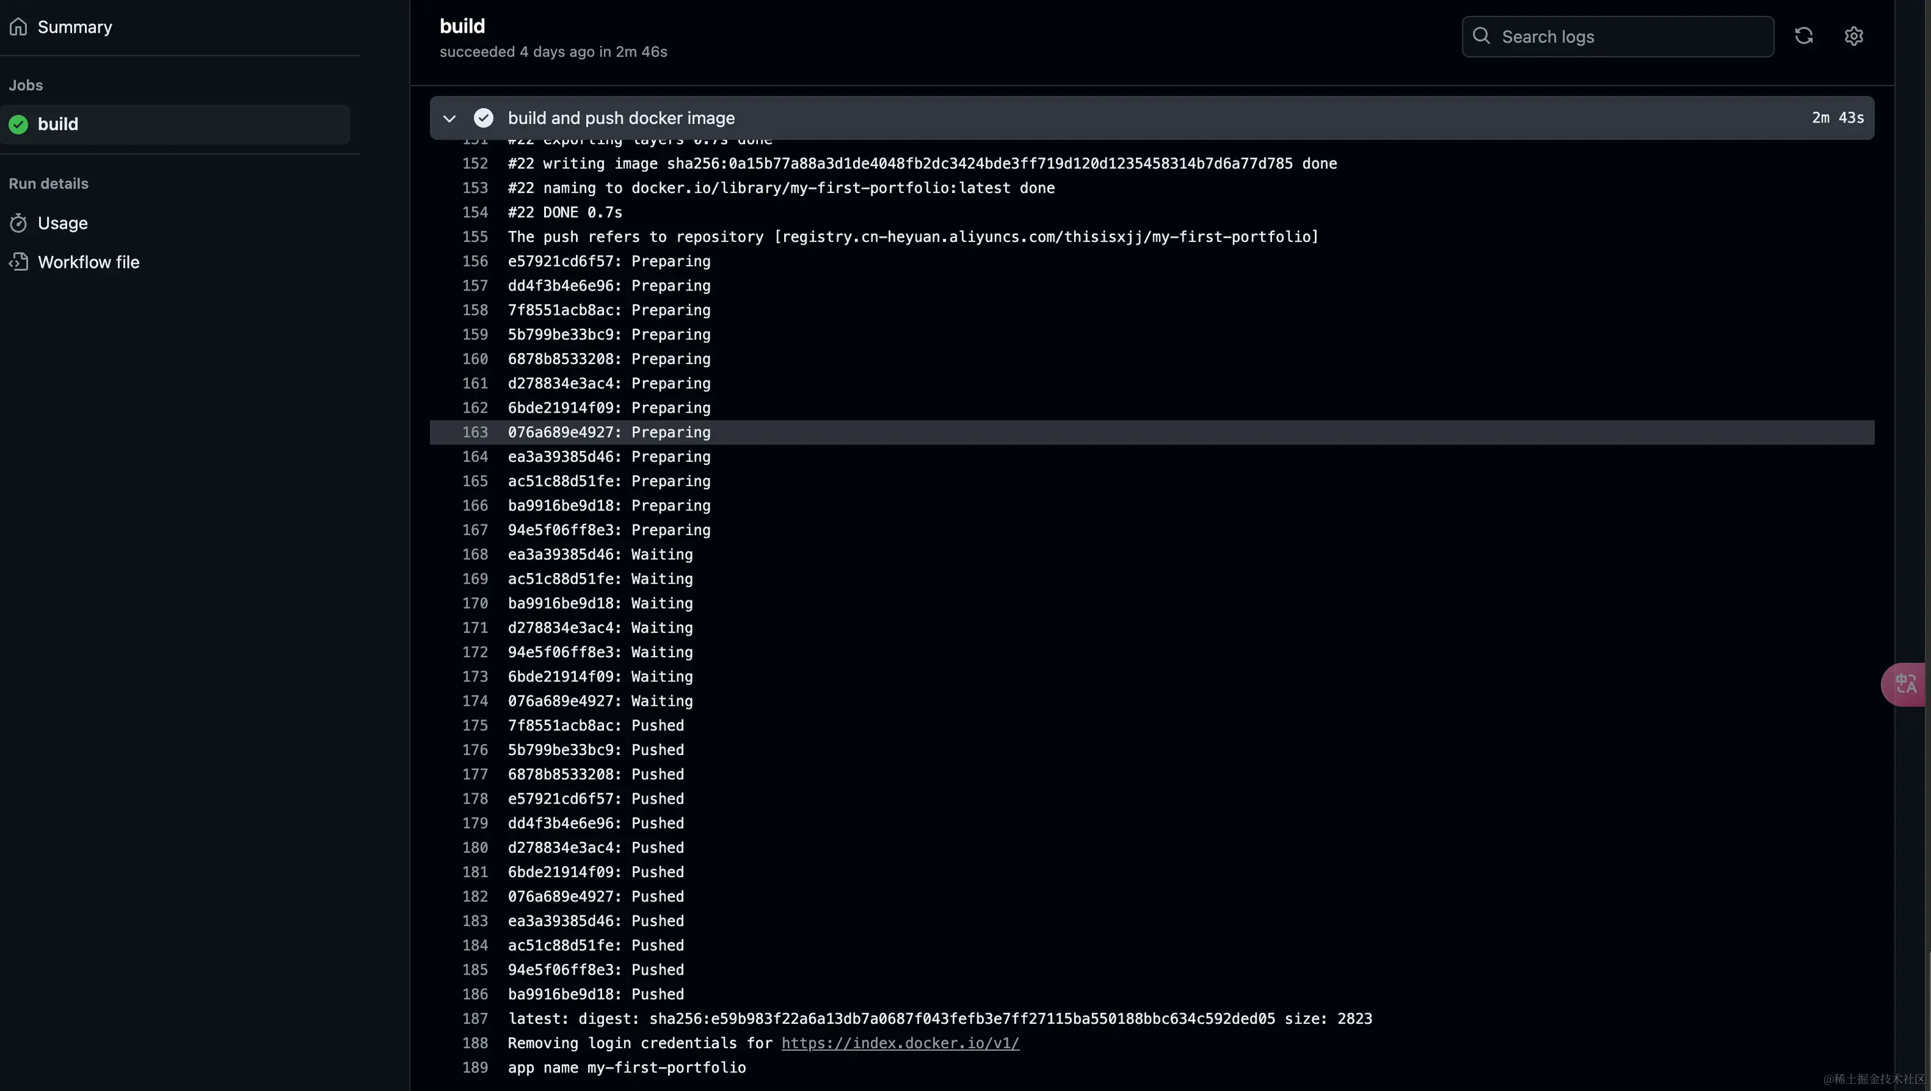Refresh logs with the re-run icon
The width and height of the screenshot is (1931, 1091).
pos(1803,36)
